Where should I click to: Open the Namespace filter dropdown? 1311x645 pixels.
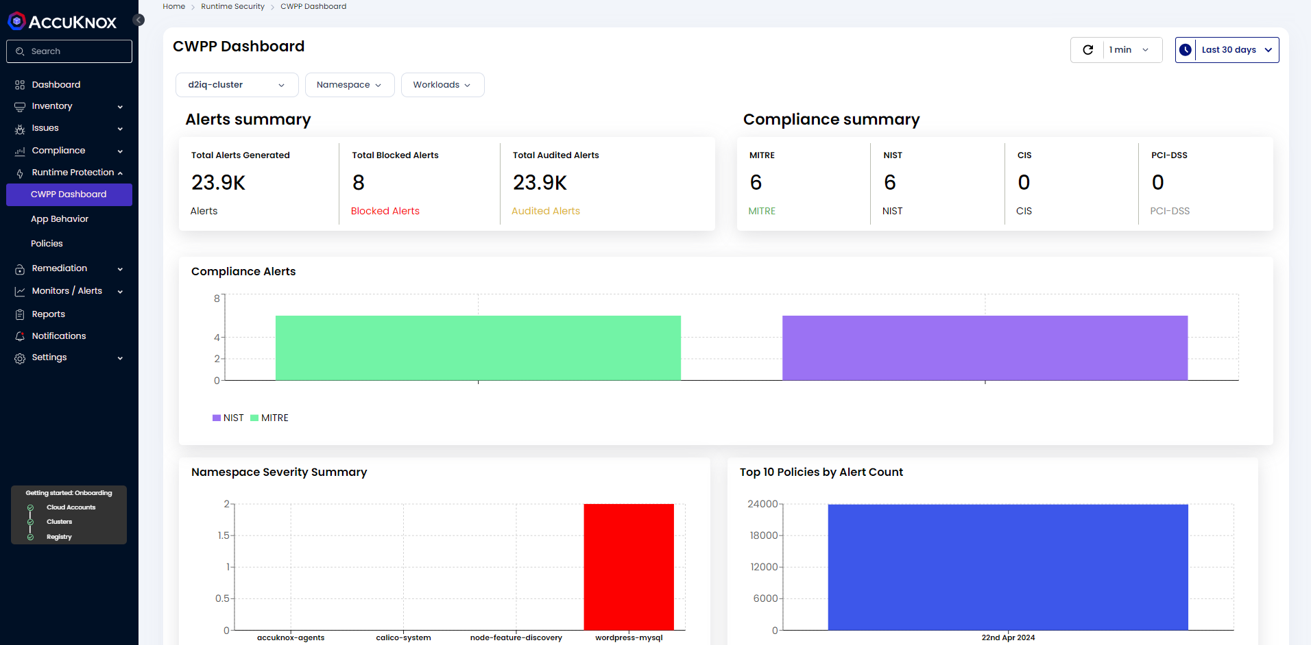coord(350,85)
